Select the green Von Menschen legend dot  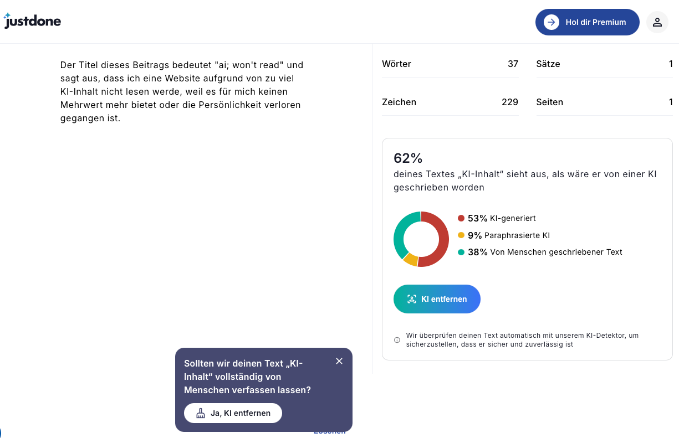[461, 252]
